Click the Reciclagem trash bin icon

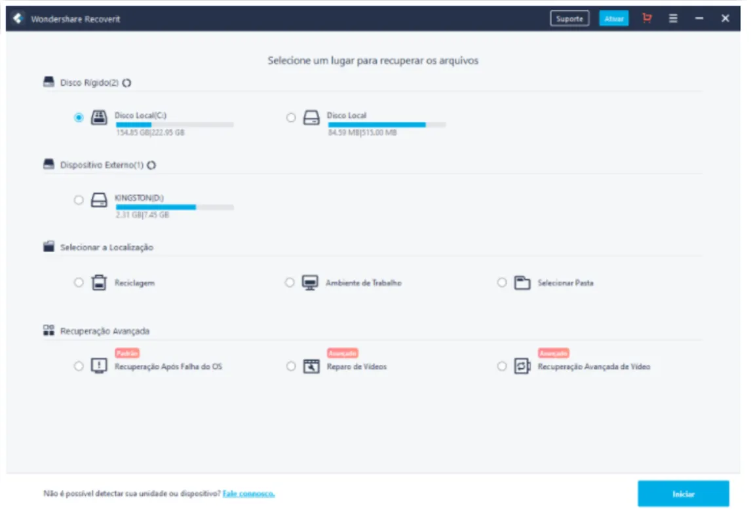pos(99,282)
